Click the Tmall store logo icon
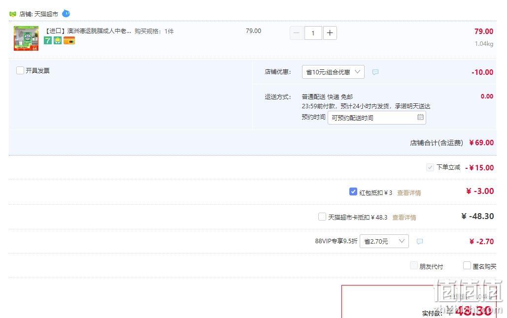 click(13, 14)
